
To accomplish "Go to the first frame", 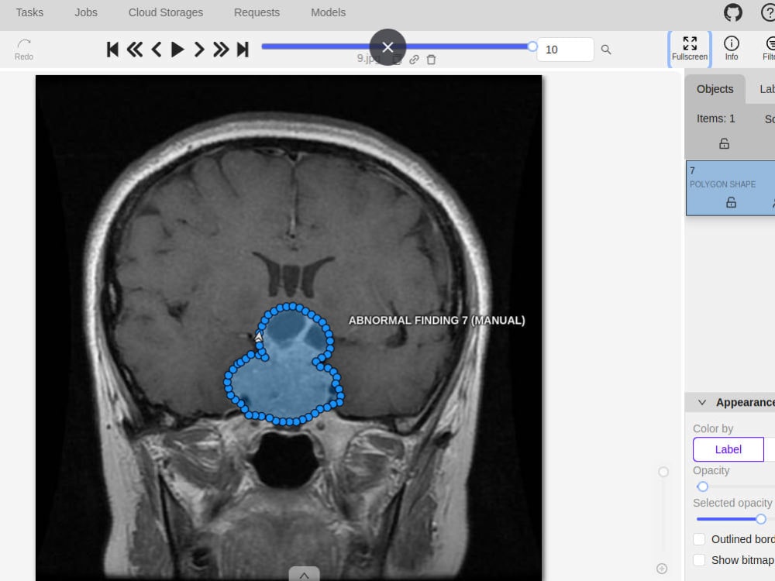I will click(112, 50).
